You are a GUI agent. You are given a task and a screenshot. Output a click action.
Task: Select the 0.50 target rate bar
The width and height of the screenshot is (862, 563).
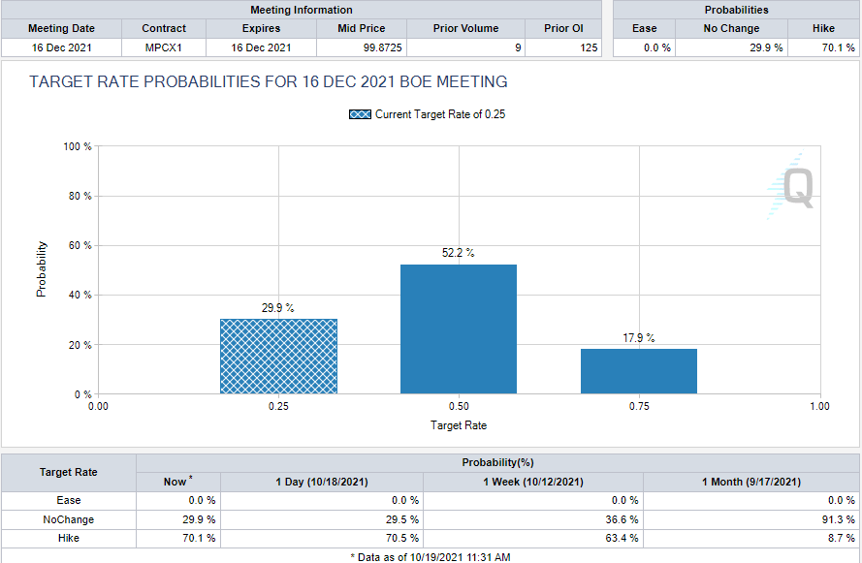click(459, 328)
